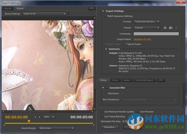Open the Format dropdown TotalCode Advanc...
The image size is (187, 134).
tap(147, 22)
